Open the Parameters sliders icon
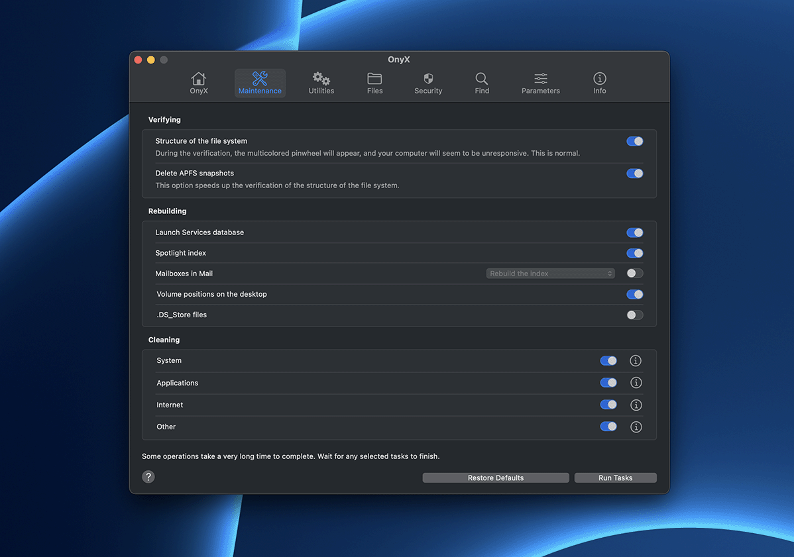The image size is (794, 557). tap(541, 79)
